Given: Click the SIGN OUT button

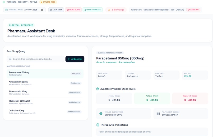Looking at the screenshot, I should coord(193,10).
